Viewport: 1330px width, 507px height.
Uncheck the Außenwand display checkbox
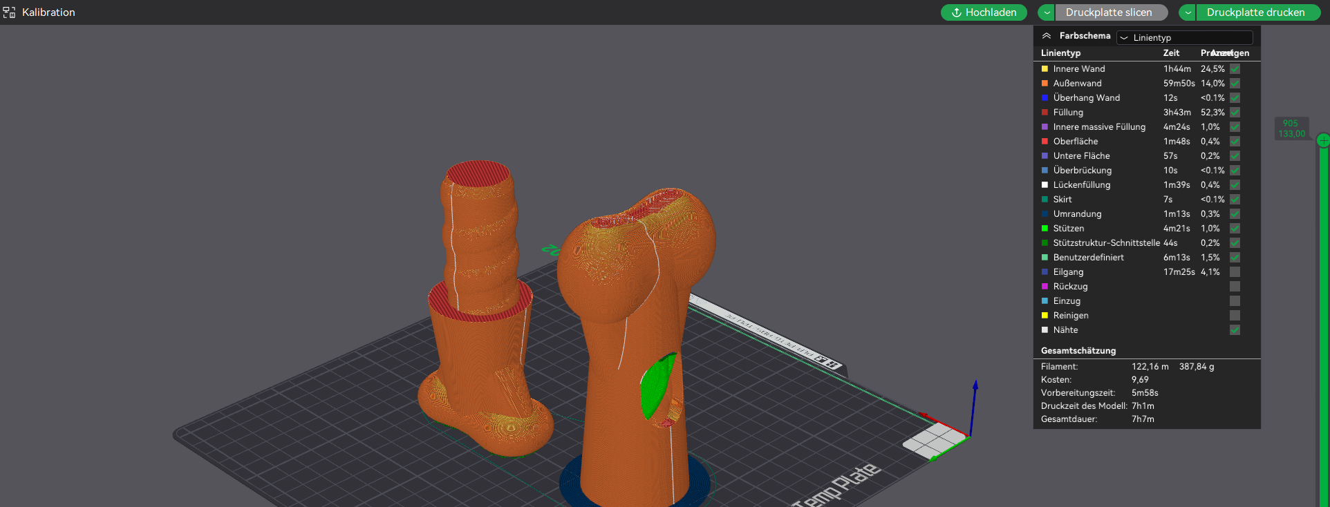1235,84
